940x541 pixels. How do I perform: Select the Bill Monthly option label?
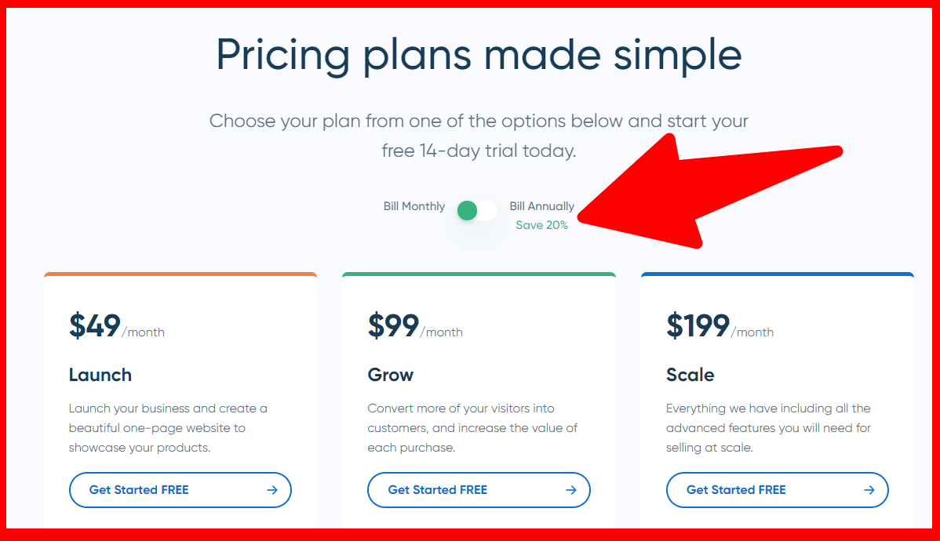point(414,207)
